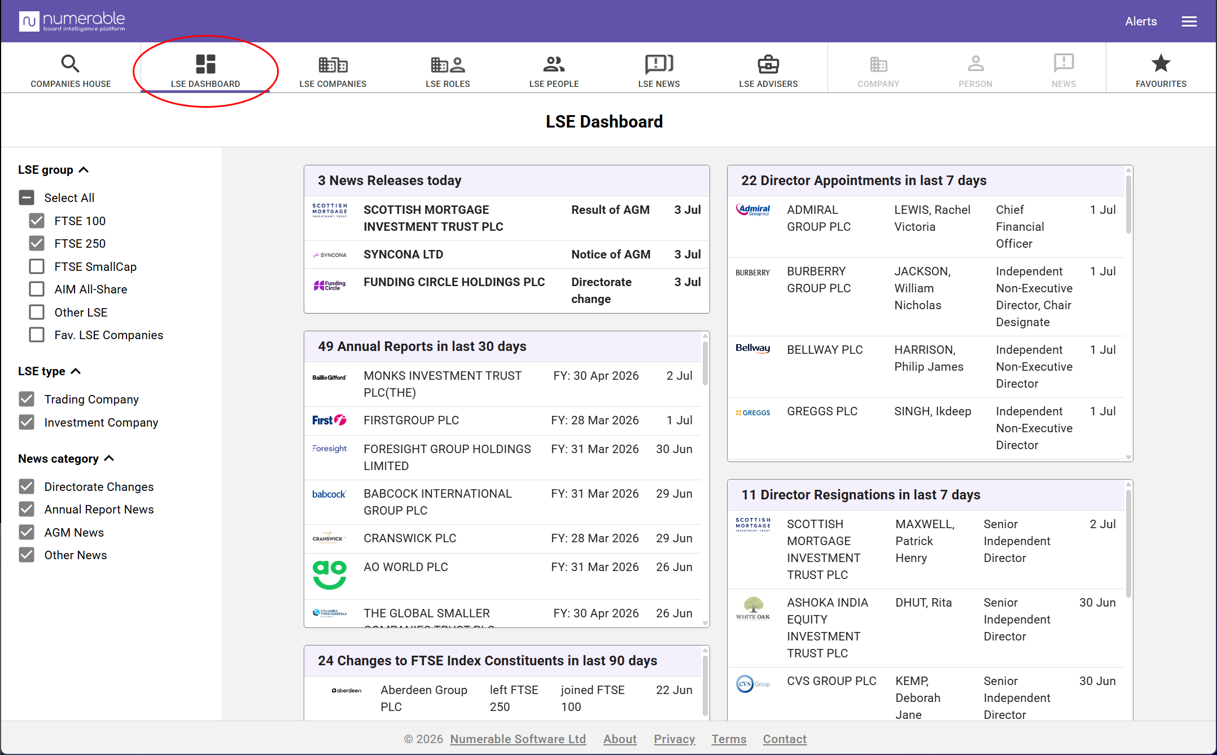Image resolution: width=1217 pixels, height=755 pixels.
Task: Click the Greggs logo
Action: click(x=753, y=412)
